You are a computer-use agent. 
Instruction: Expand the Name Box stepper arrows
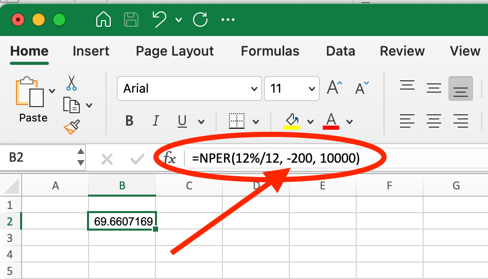click(x=81, y=157)
